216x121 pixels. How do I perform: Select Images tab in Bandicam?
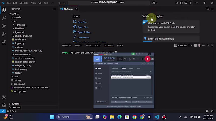click(x=131, y=68)
